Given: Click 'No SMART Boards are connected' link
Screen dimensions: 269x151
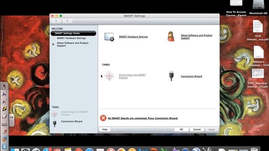Looking at the screenshot, I should point(143,118).
